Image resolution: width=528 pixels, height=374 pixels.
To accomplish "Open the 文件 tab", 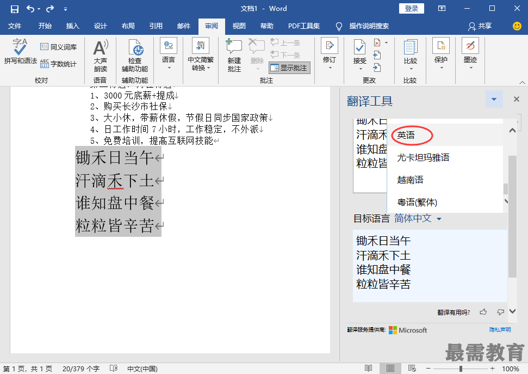I will tap(15, 26).
